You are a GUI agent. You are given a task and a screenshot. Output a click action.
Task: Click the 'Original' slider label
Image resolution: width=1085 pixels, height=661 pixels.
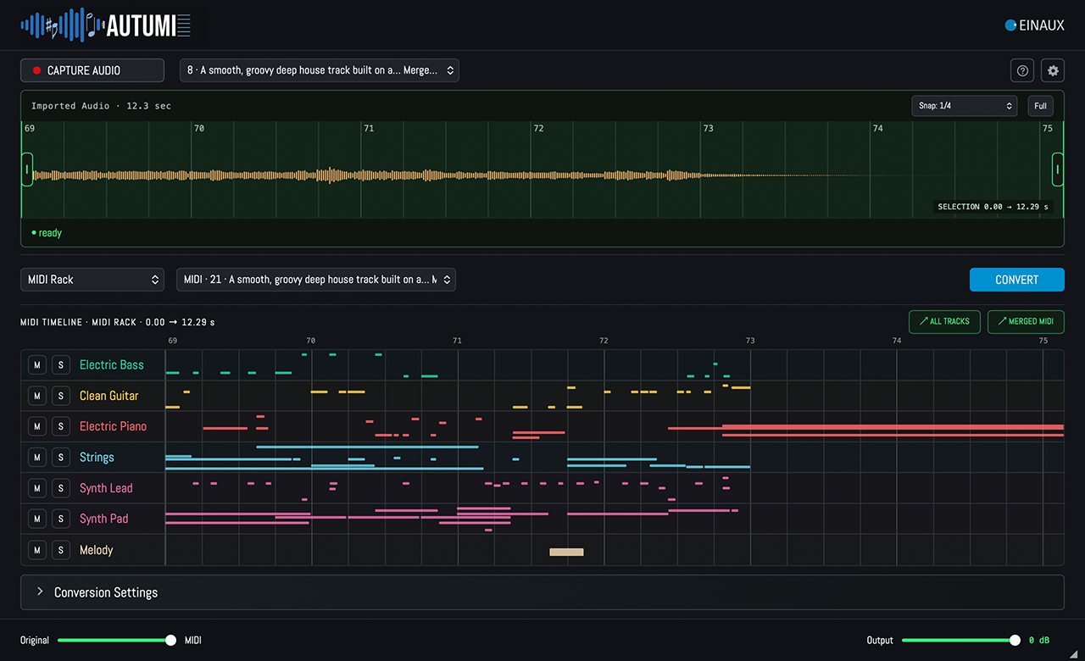click(x=35, y=640)
